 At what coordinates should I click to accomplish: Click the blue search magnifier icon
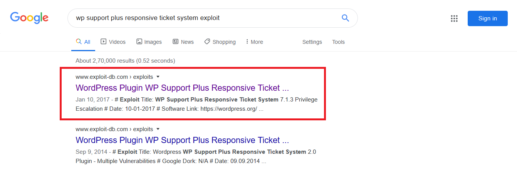(x=345, y=18)
